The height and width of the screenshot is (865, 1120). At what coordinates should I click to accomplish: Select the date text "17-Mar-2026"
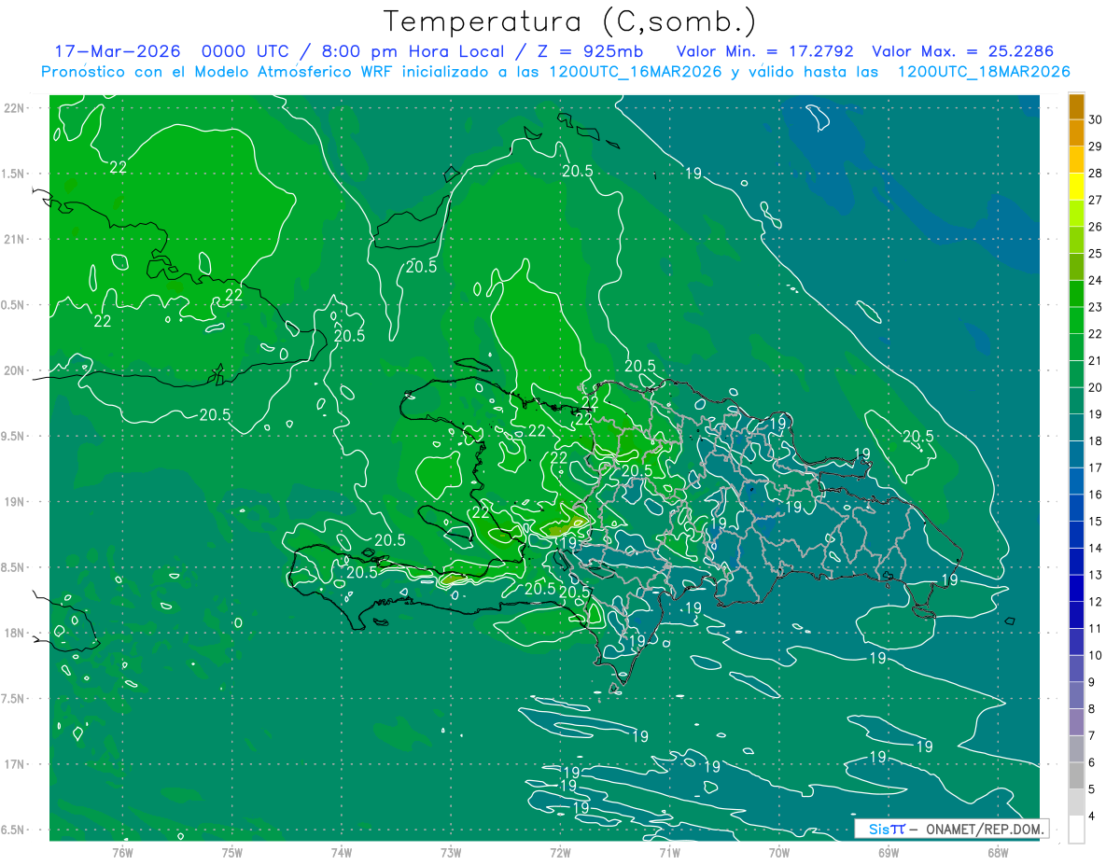tap(117, 51)
